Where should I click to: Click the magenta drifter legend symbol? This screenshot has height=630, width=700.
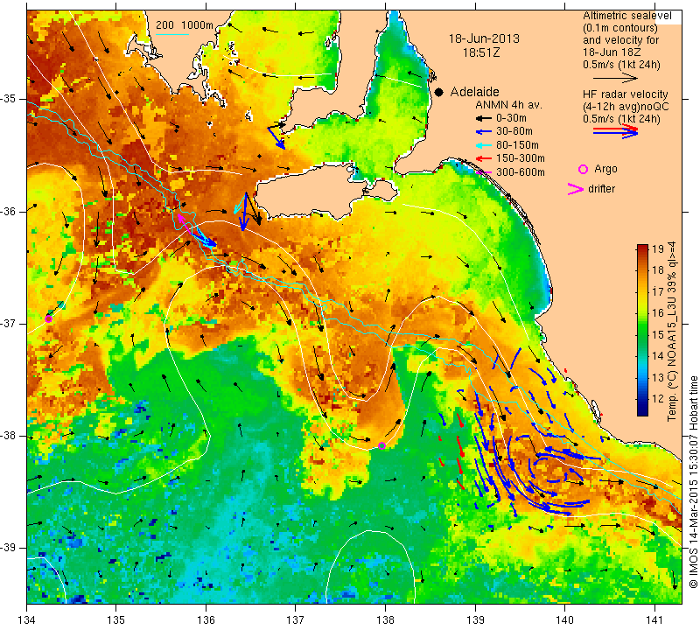click(576, 189)
